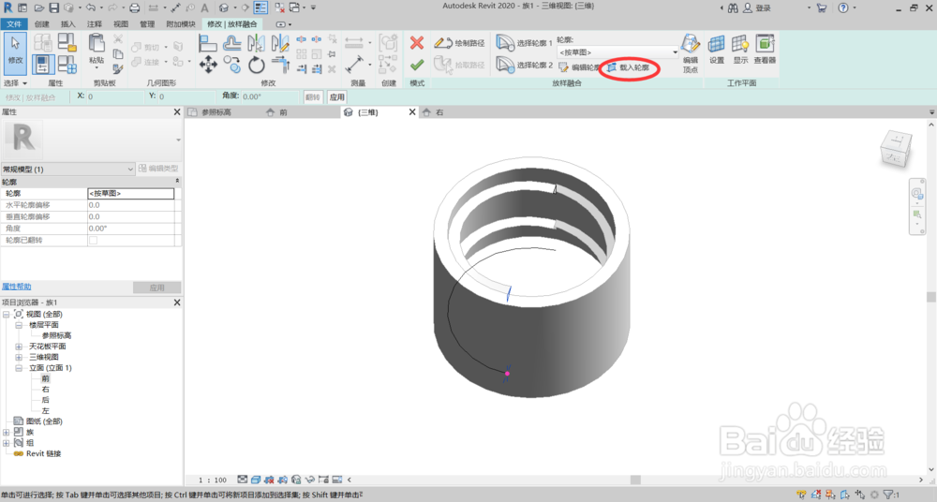Expand the 族 tree node
Viewport: 937px width, 502px height.
coord(6,432)
